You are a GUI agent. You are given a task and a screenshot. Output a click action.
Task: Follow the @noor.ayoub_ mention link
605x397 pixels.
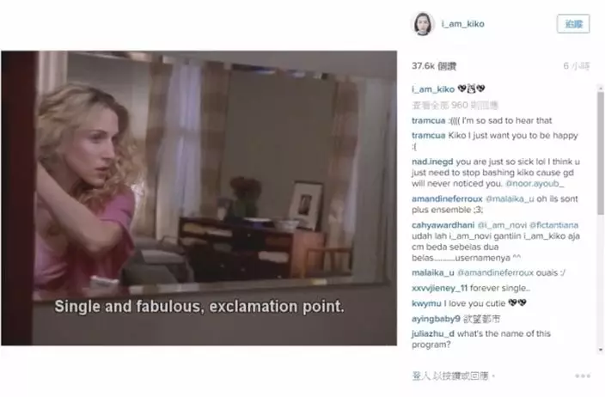click(x=535, y=184)
